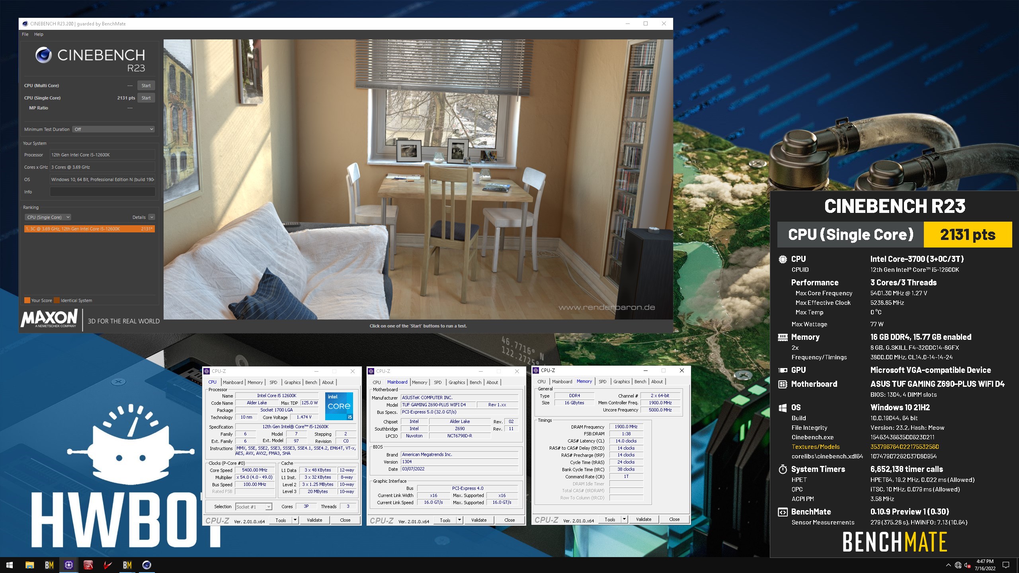The width and height of the screenshot is (1019, 573).
Task: Click the Windows OS icon in BenchMate panel
Action: pyautogui.click(x=783, y=408)
